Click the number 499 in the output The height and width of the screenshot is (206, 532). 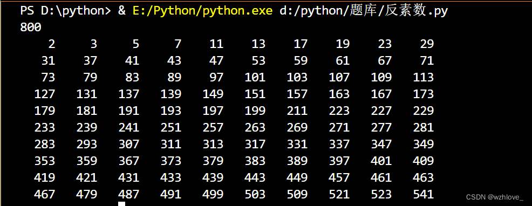[x=213, y=195]
